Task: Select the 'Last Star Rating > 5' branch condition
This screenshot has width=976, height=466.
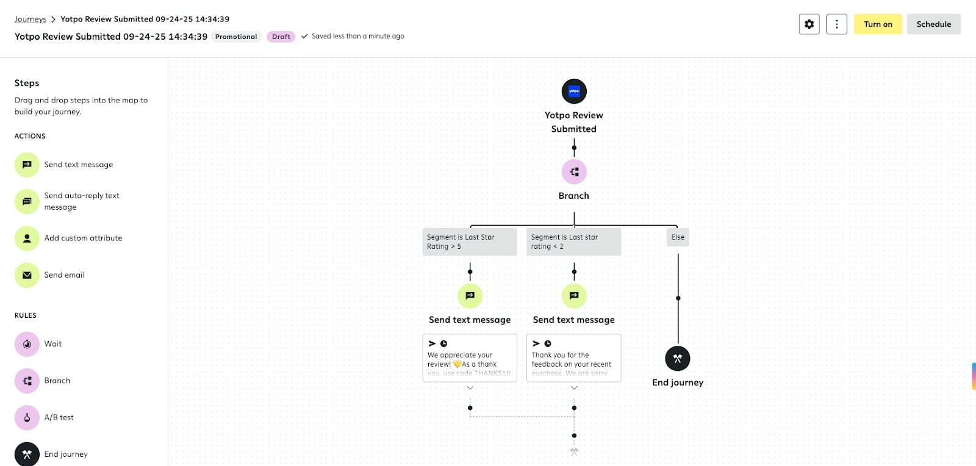Action: click(470, 242)
